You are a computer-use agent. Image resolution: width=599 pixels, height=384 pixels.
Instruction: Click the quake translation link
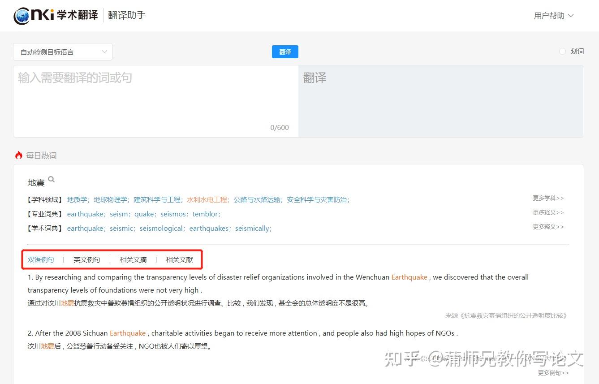(x=144, y=214)
